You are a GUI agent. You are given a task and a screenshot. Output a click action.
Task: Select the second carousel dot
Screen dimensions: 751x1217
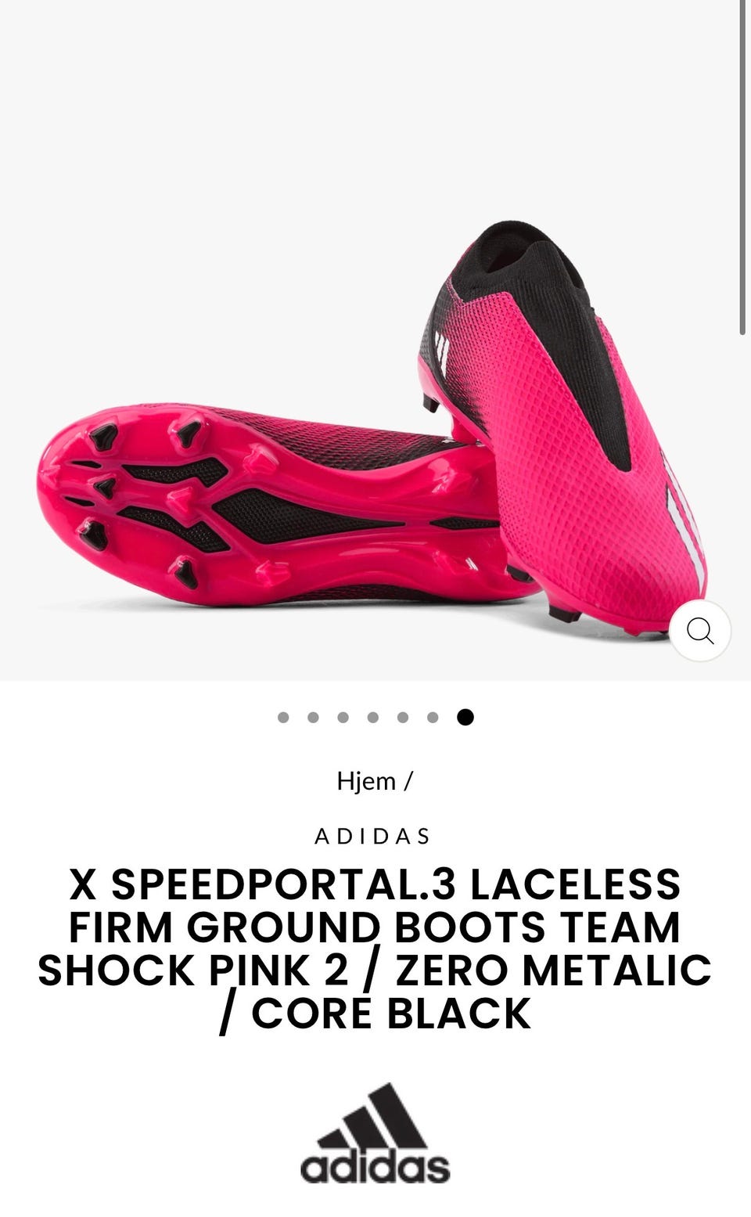pos(313,718)
